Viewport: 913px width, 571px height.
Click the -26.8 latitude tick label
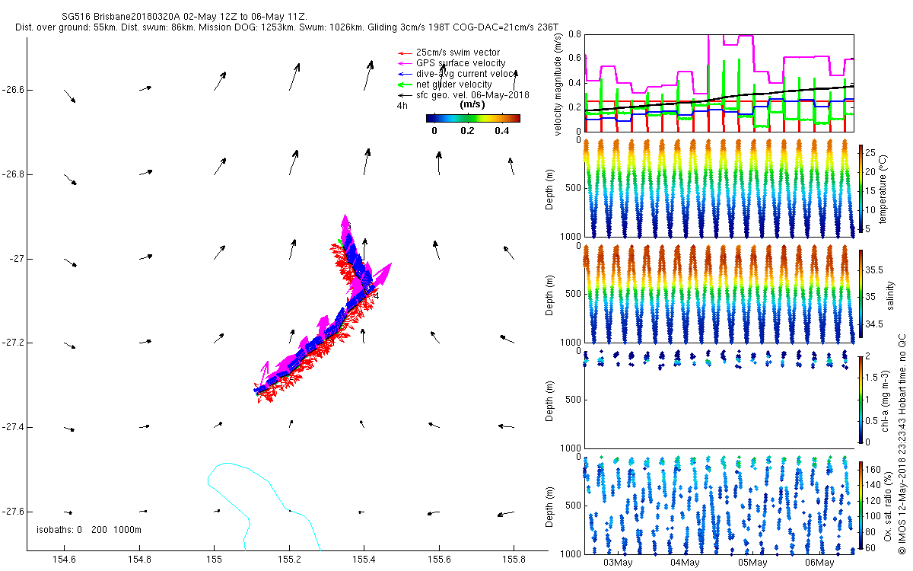coord(12,174)
